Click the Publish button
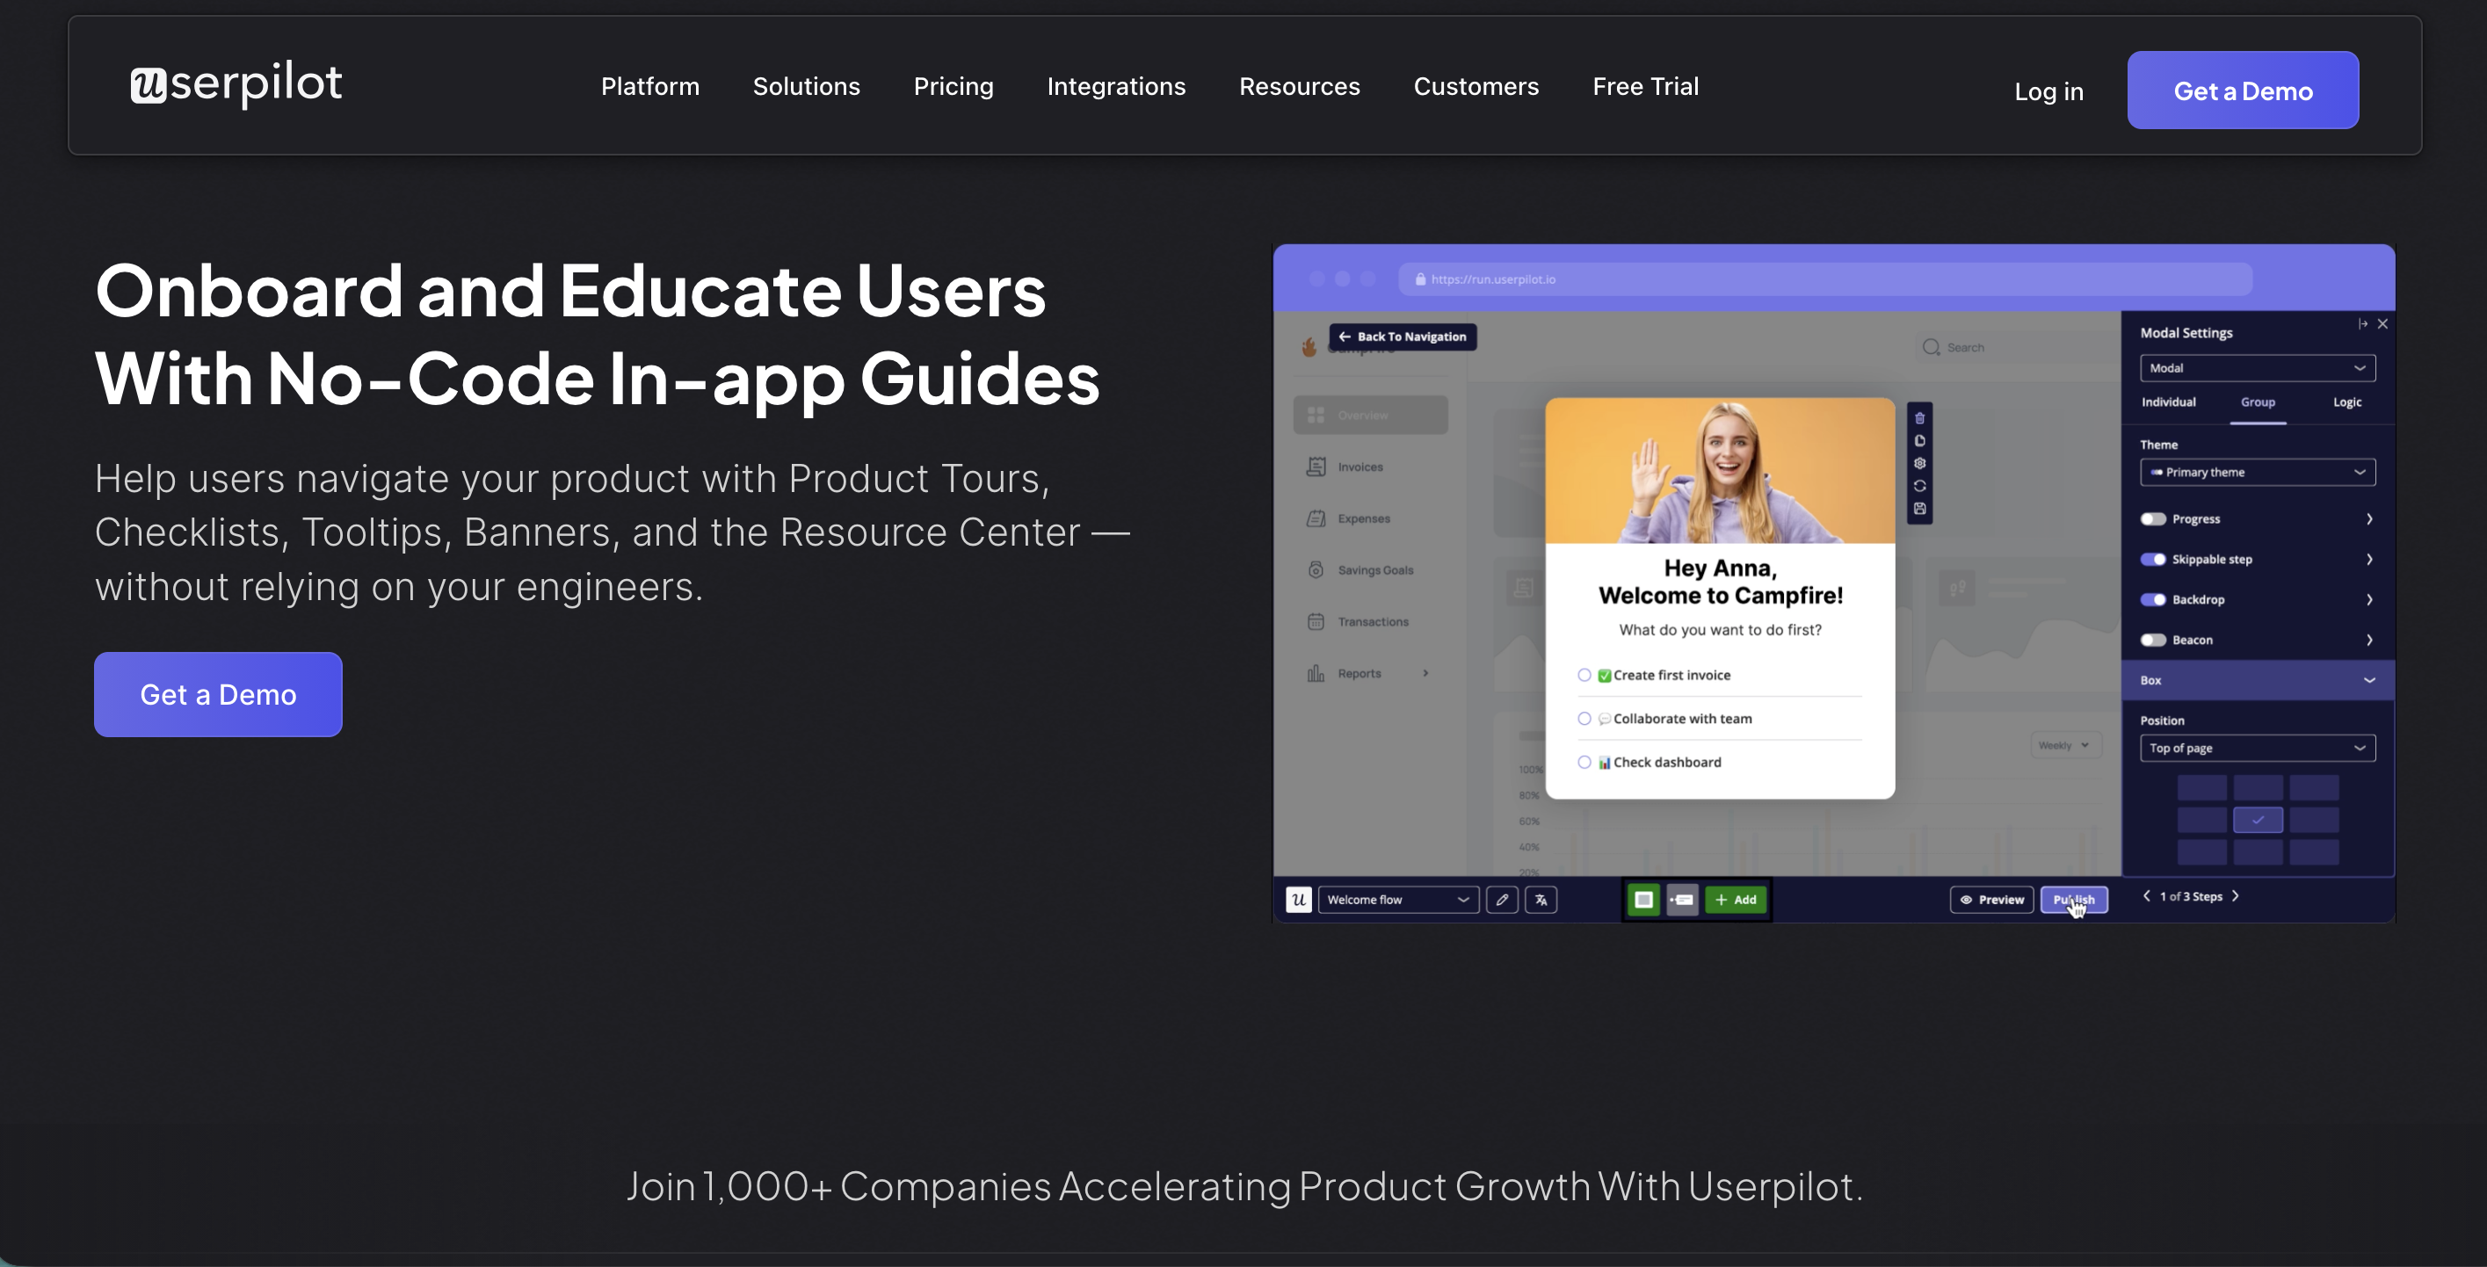This screenshot has height=1267, width=2487. [2075, 900]
